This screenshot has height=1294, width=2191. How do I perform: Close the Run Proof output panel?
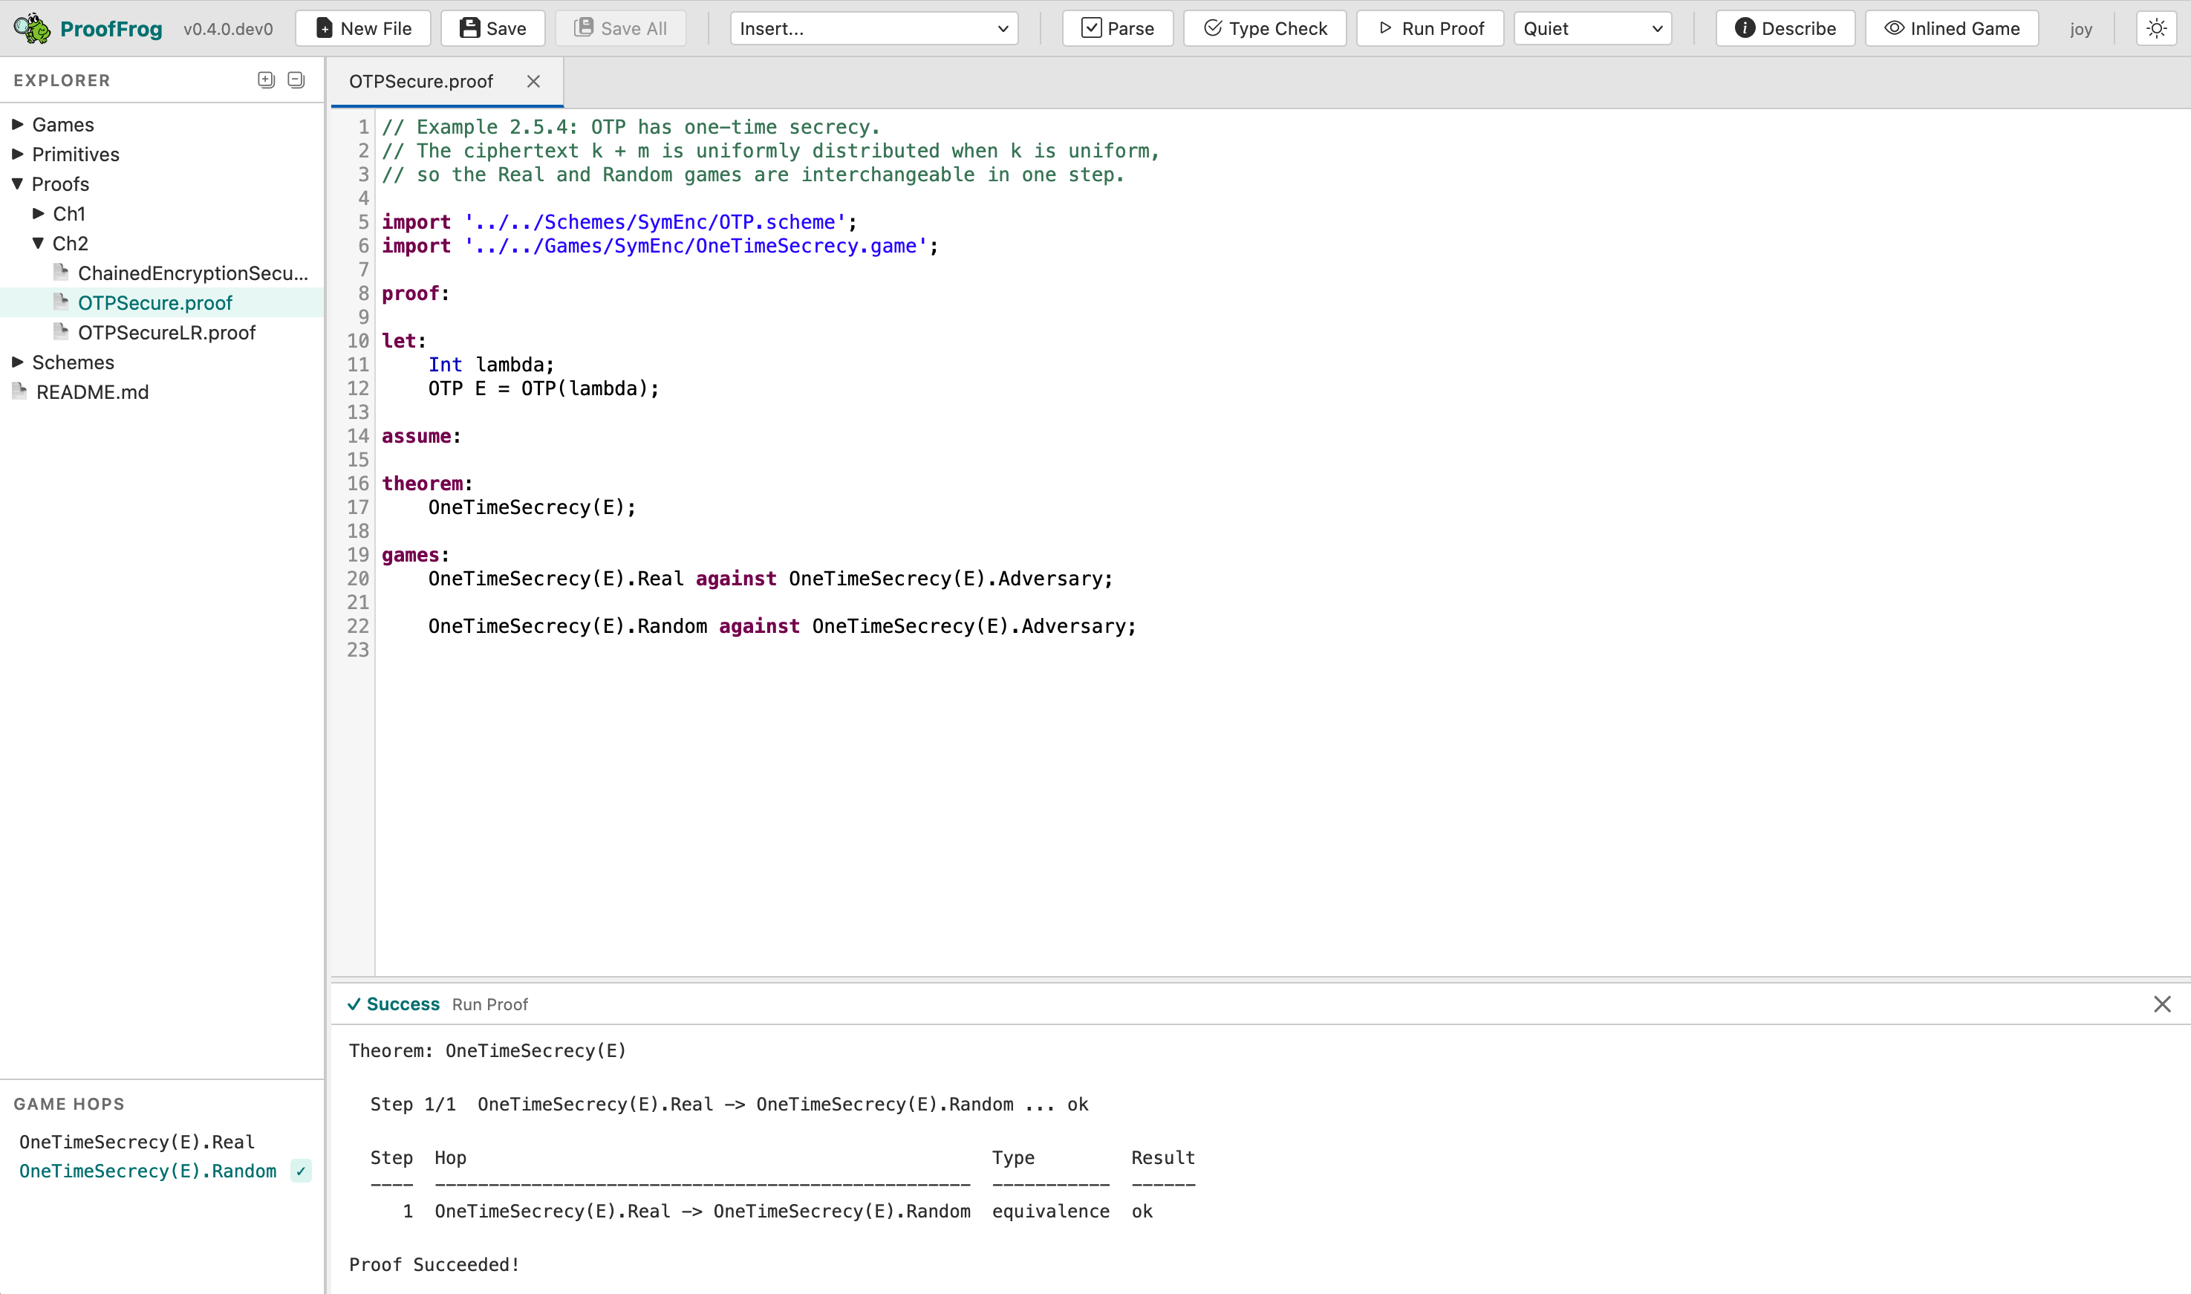tap(2161, 1004)
